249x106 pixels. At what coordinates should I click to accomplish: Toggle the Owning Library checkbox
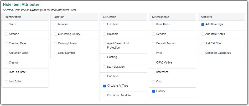click(x=55, y=44)
